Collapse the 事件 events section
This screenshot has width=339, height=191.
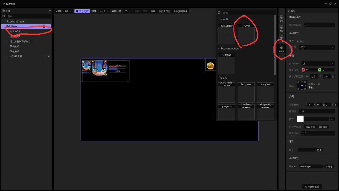[x=288, y=141]
